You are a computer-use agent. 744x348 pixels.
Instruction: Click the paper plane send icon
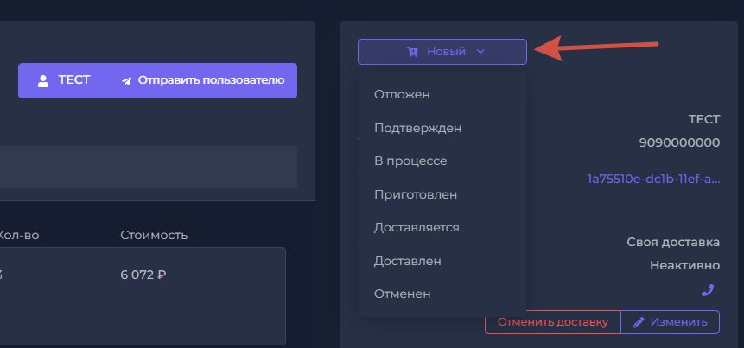pyautogui.click(x=127, y=80)
